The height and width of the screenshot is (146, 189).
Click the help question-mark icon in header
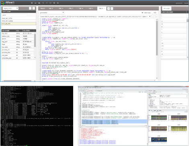click(54, 3)
